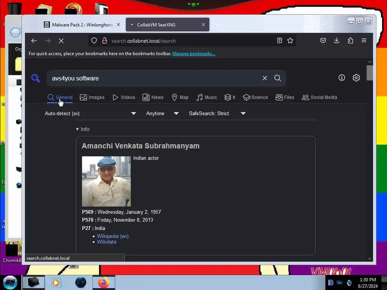387x290 pixels.
Task: Submit search with the magnifier button
Action: pos(278,78)
